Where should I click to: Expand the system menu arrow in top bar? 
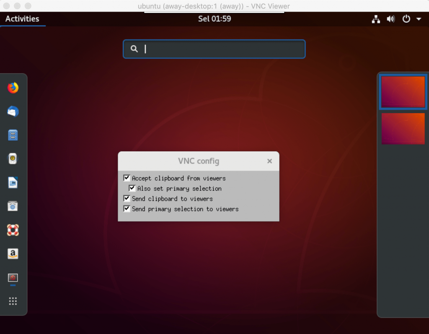tap(419, 19)
